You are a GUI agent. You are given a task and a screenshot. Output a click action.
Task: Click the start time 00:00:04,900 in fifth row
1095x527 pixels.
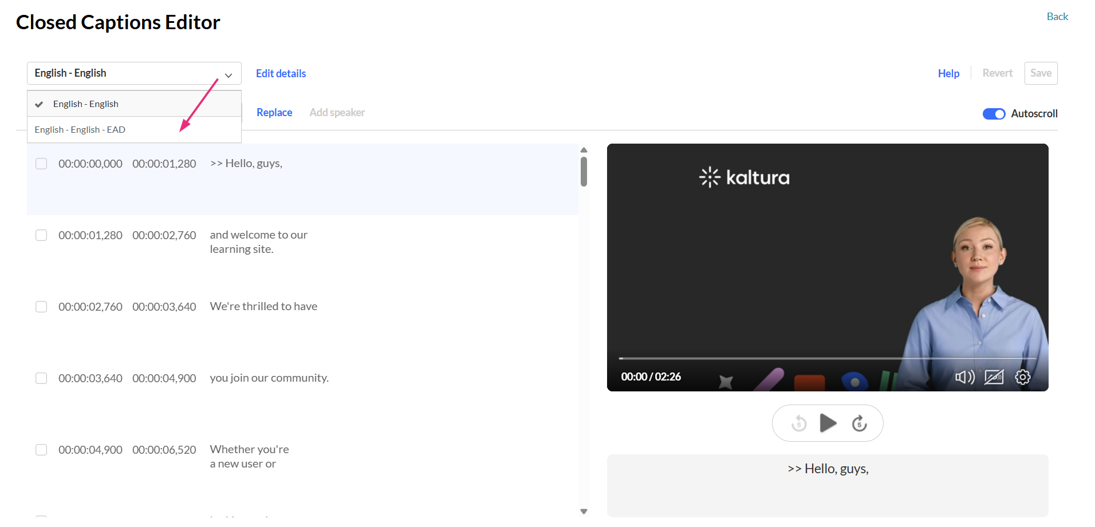point(90,450)
